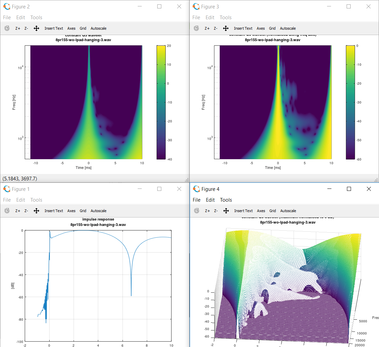Open Edit menu in Figure 3

(x=210, y=18)
